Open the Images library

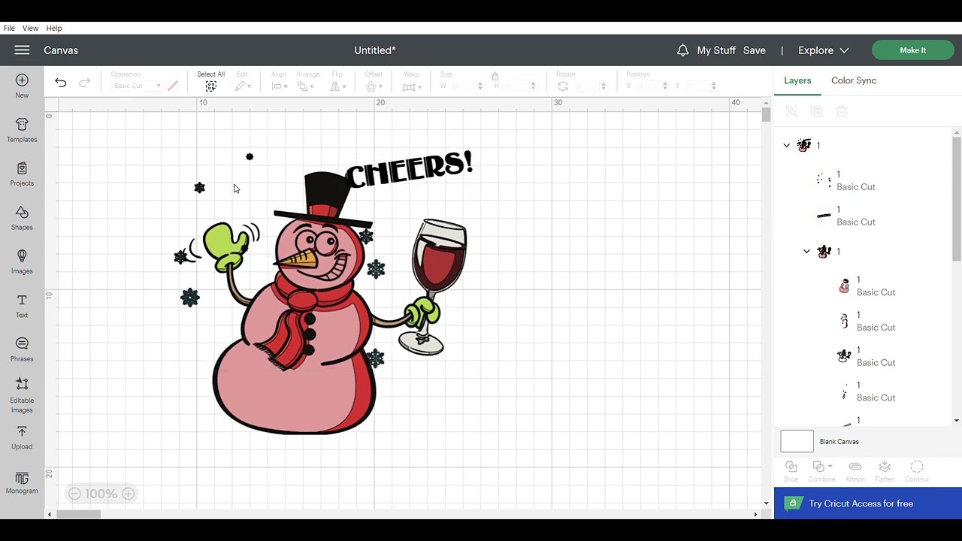pyautogui.click(x=22, y=261)
